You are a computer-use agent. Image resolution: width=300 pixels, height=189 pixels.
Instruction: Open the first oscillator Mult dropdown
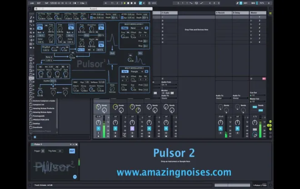coord(40,32)
